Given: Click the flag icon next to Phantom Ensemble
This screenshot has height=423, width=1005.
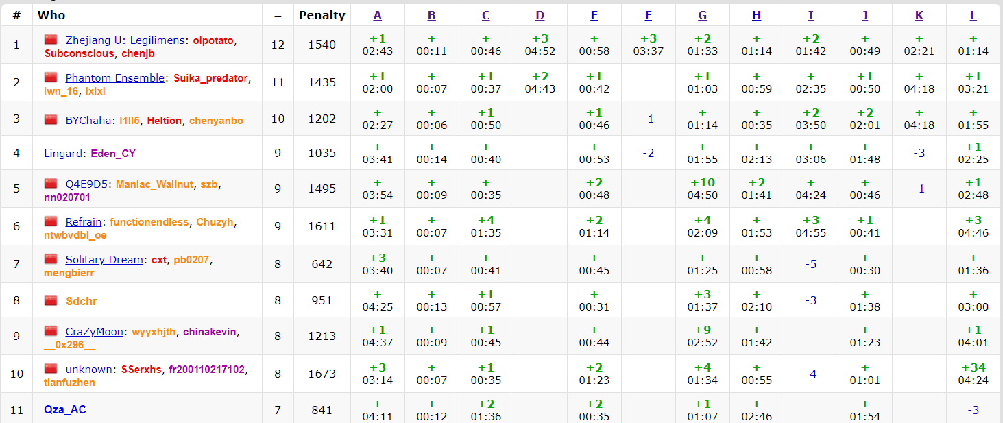Looking at the screenshot, I should pyautogui.click(x=51, y=77).
